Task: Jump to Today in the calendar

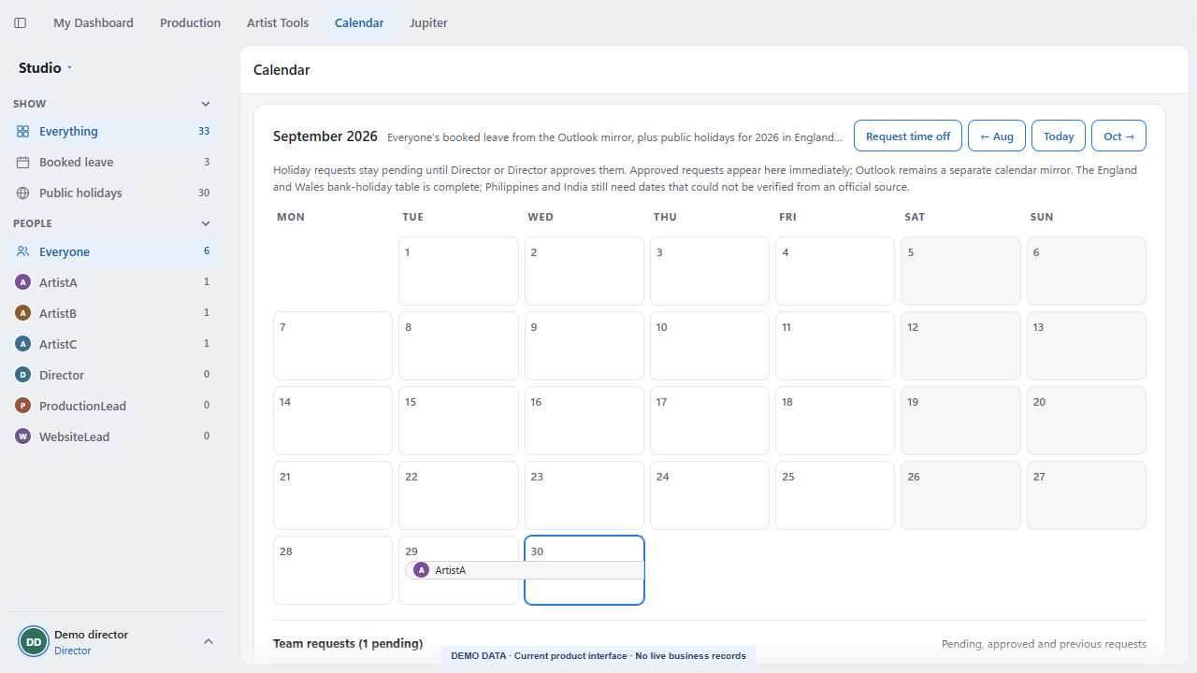Action: [x=1059, y=136]
